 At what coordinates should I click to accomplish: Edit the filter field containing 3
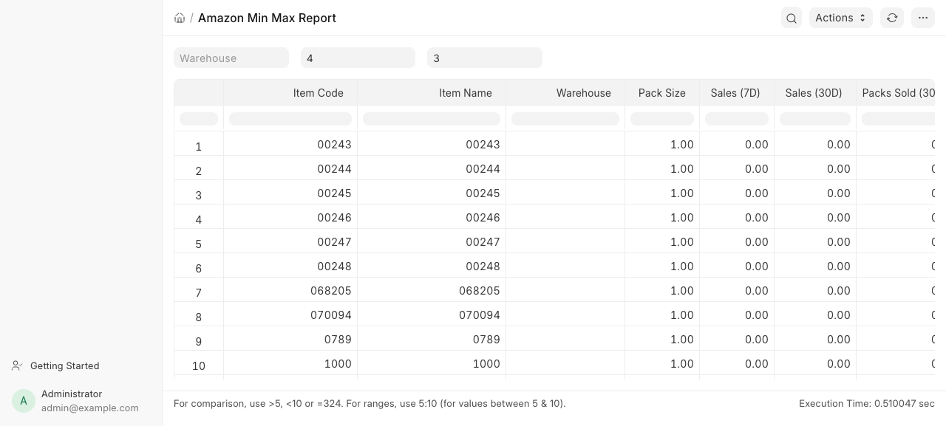[x=485, y=58]
